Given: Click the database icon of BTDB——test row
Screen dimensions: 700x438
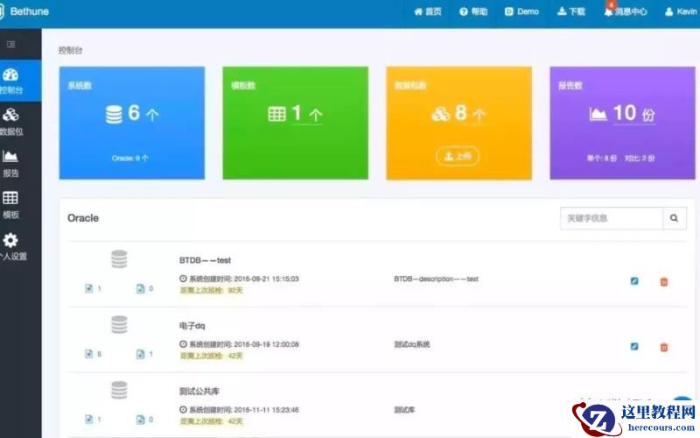Looking at the screenshot, I should tap(119, 259).
